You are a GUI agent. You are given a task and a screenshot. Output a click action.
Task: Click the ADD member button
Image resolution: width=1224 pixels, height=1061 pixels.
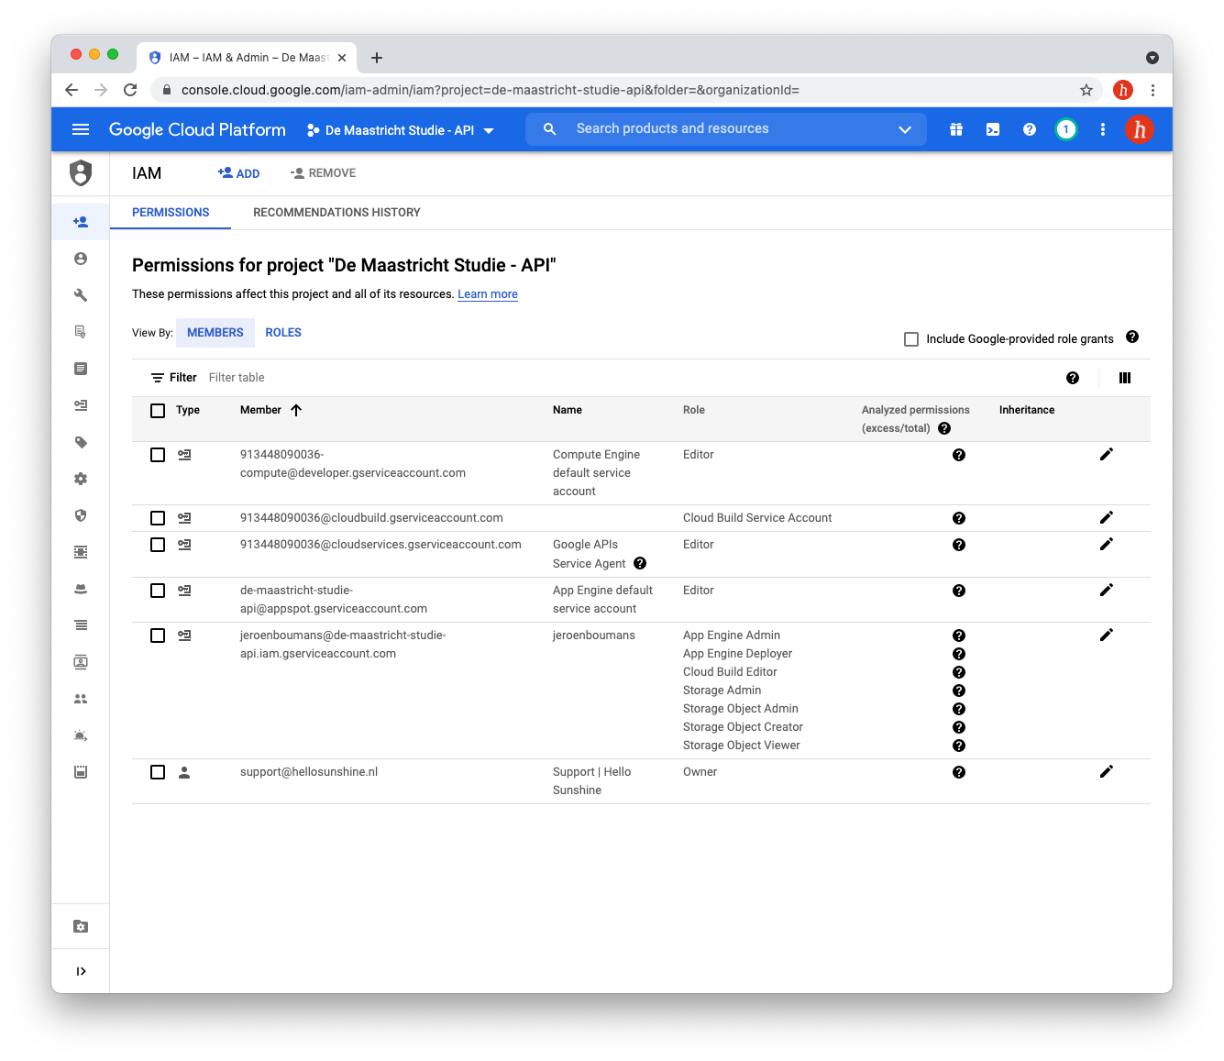[x=239, y=173]
